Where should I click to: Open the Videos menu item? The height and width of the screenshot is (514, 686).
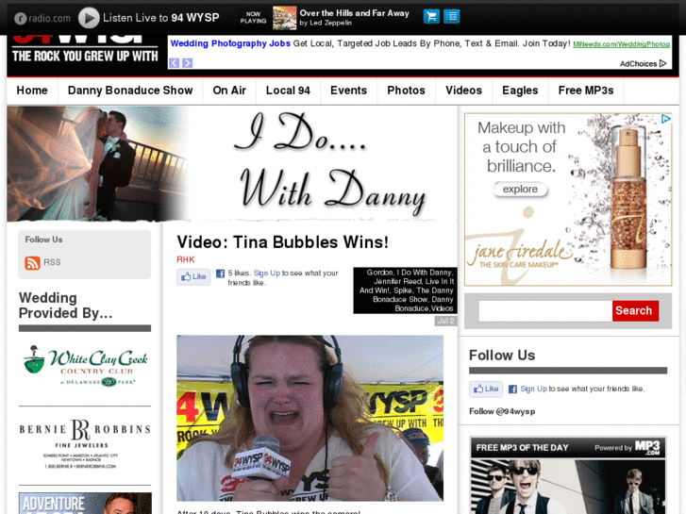coord(463,91)
